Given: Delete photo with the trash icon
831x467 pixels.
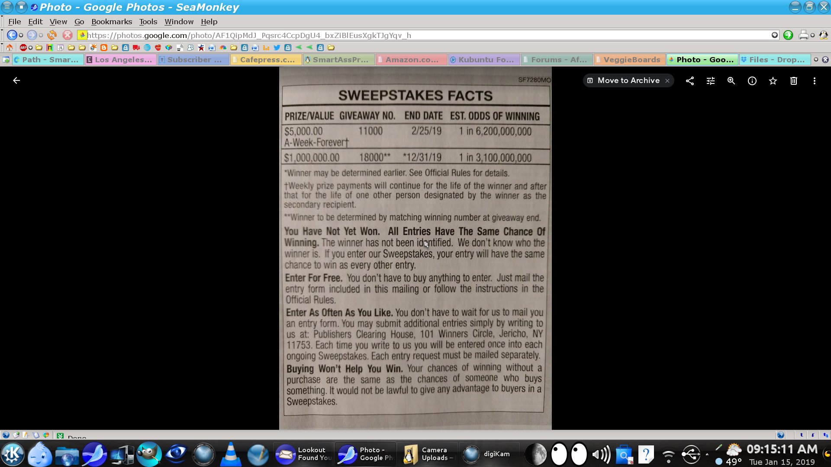Looking at the screenshot, I should 793,81.
